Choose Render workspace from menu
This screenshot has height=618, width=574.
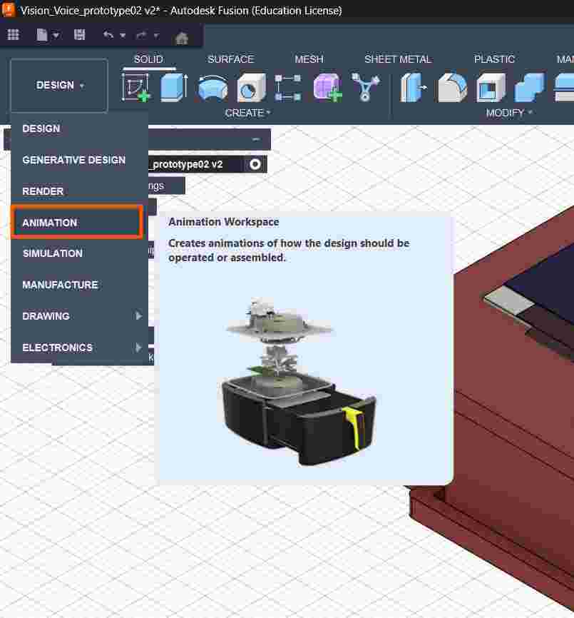[80, 191]
